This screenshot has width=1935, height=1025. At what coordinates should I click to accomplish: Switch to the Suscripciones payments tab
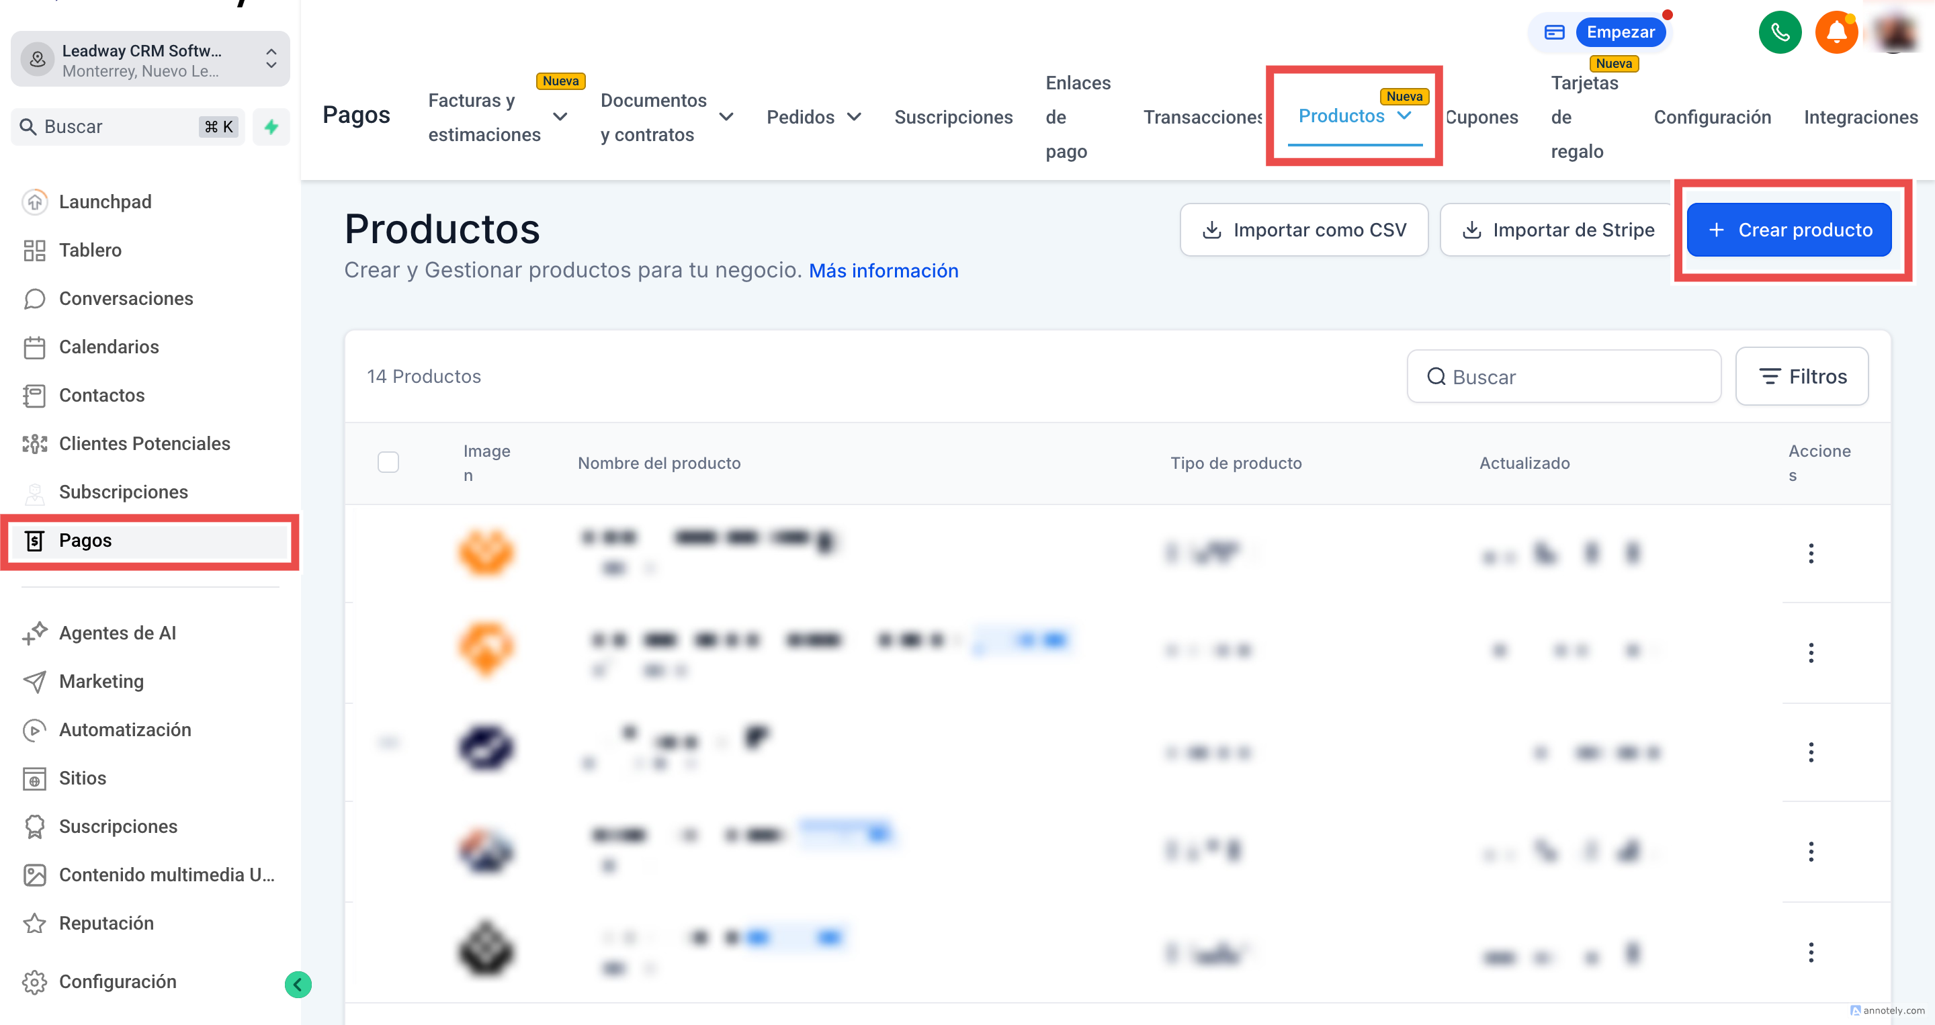[x=953, y=117]
